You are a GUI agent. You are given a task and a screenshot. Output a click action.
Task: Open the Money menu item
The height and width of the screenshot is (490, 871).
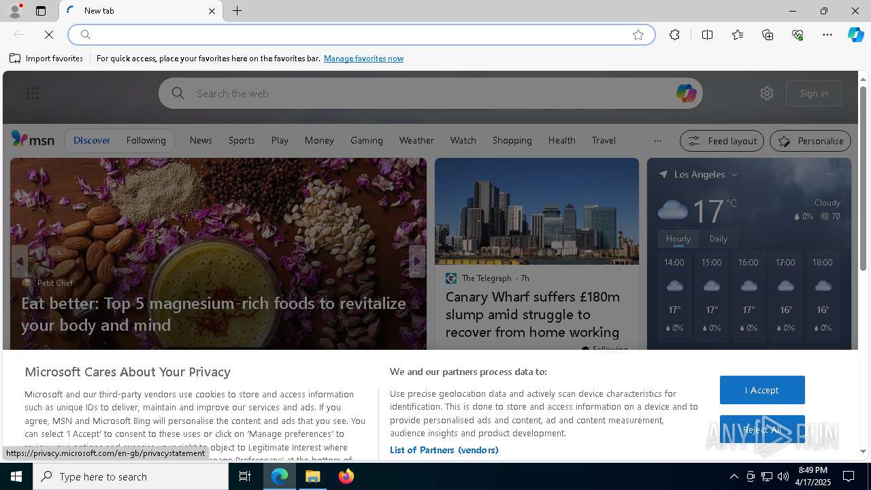pyautogui.click(x=319, y=140)
